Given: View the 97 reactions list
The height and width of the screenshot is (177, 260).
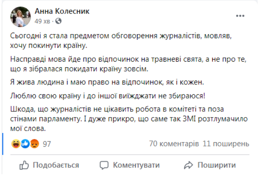Looking at the screenshot, I should point(47,144).
